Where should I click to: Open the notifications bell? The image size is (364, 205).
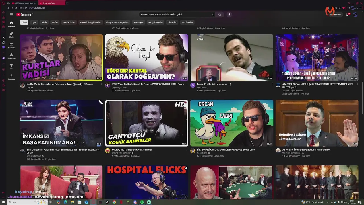347,15
